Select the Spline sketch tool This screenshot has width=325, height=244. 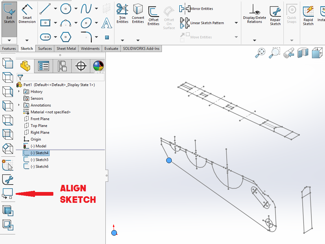pyautogui.click(x=86, y=9)
